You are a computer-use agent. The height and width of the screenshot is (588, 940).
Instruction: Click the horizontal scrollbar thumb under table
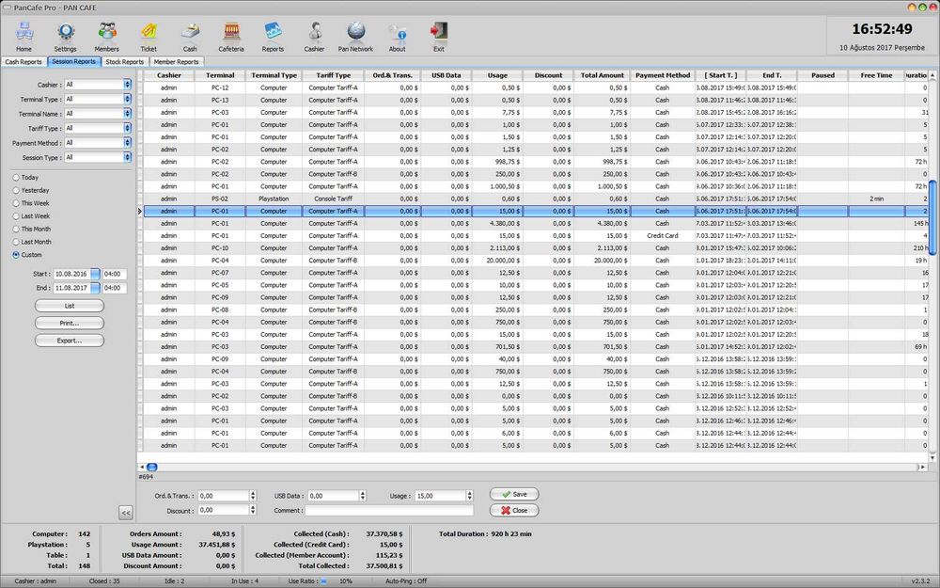click(x=151, y=468)
